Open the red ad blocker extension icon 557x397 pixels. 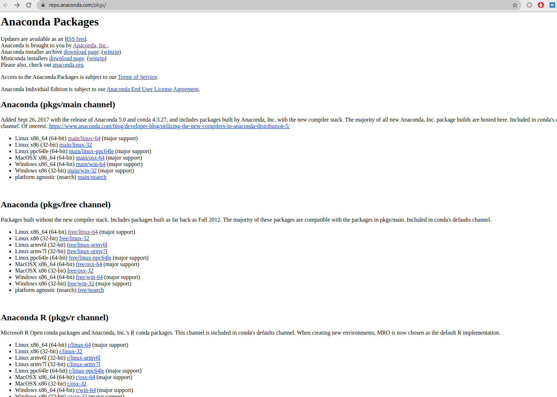point(541,5)
